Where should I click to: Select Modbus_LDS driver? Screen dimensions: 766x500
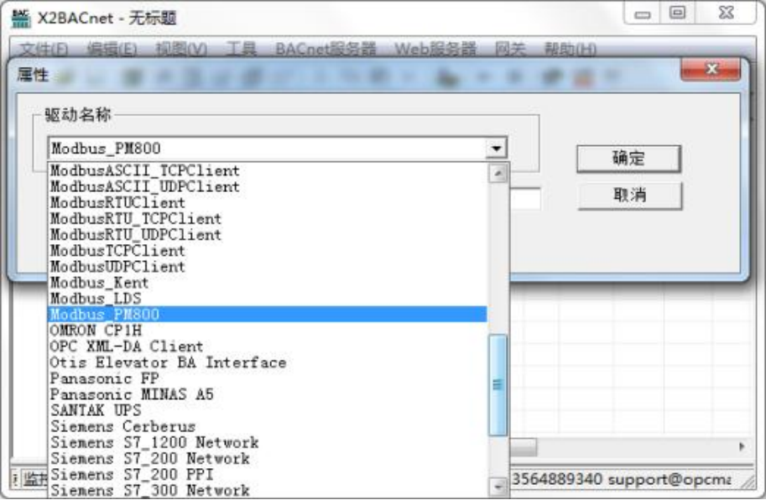coord(268,299)
